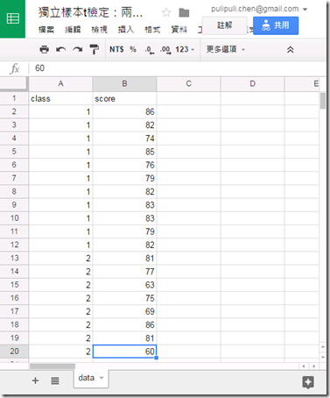This screenshot has height=398, width=330.
Task: Click the 註解 comments button
Action: [x=225, y=25]
